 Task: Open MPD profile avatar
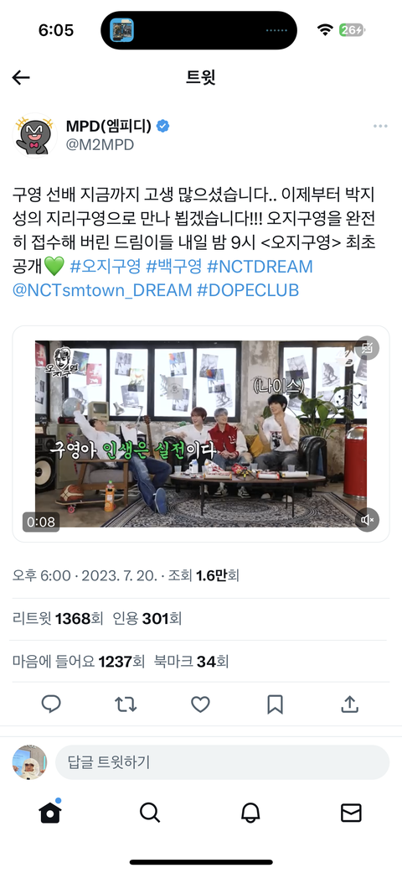35,135
